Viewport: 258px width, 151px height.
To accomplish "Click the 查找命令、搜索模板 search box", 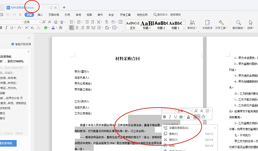I will pos(167,15).
